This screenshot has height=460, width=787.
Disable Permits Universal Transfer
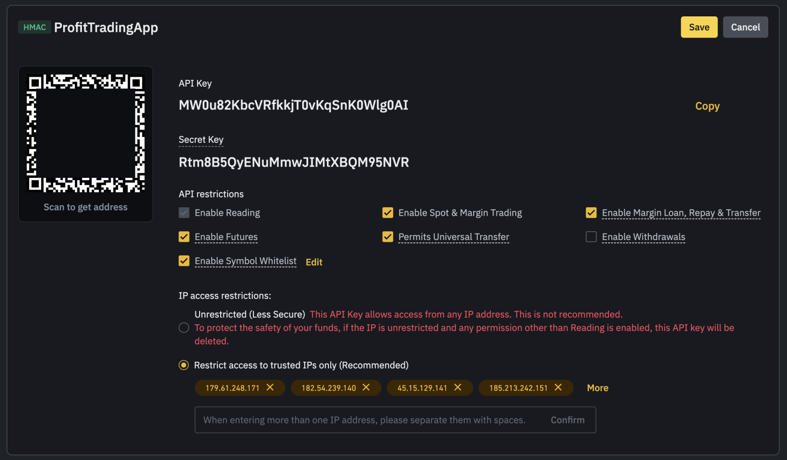click(x=387, y=237)
